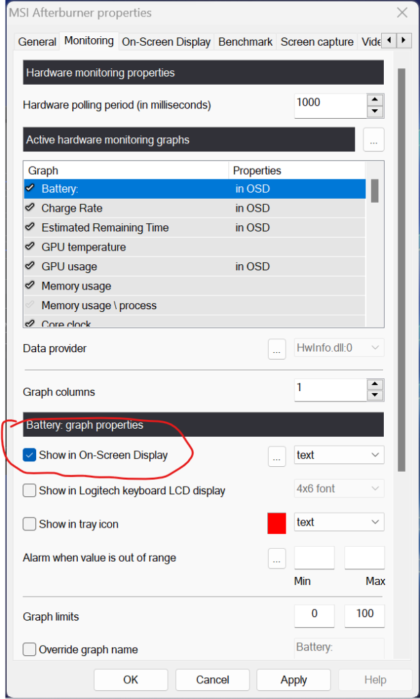
Task: Open ellipsis button beside Data provider
Action: click(277, 349)
